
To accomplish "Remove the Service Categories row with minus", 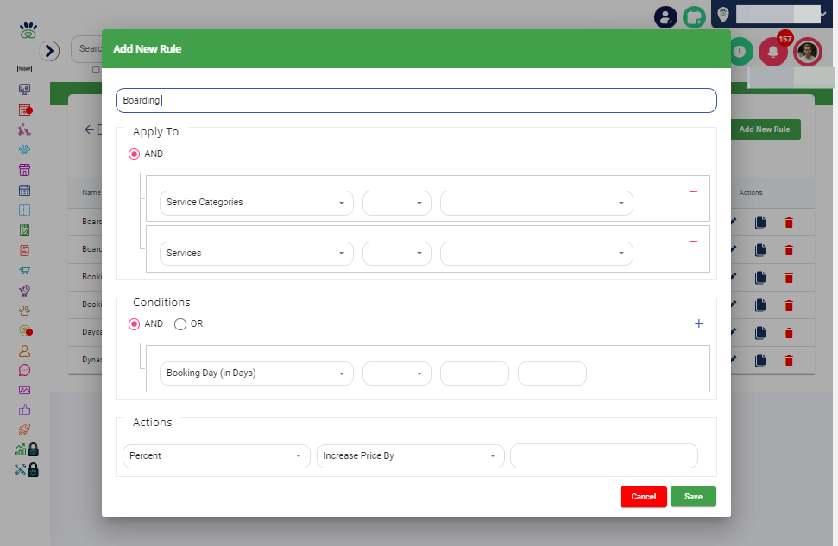I will click(x=693, y=191).
